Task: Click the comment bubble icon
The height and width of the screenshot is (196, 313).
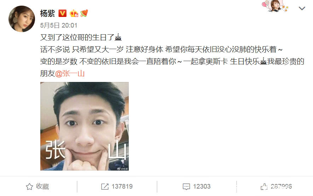Action: tap(186, 186)
